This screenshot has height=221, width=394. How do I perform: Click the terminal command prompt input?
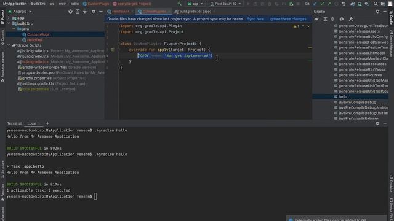click(x=95, y=196)
